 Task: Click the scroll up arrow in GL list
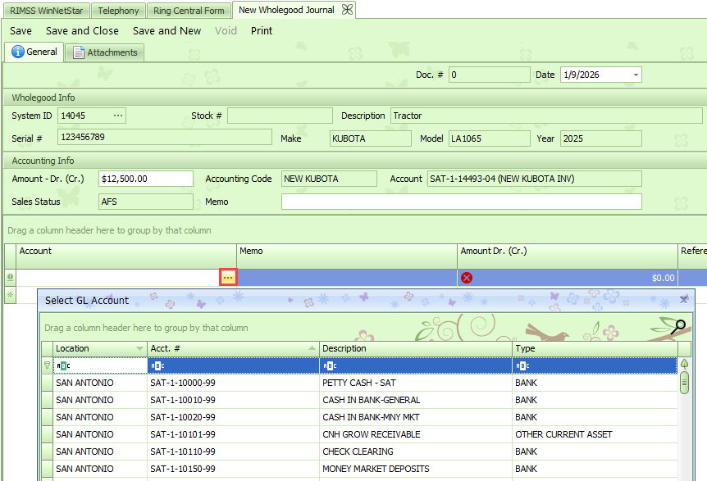(684, 365)
